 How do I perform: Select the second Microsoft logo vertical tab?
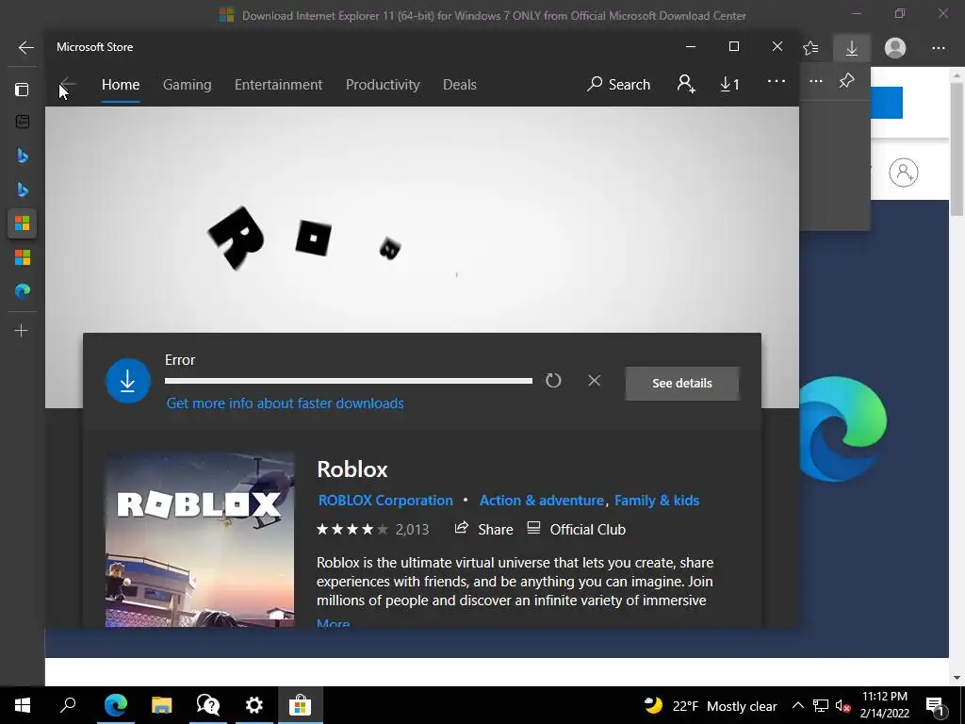coord(23,256)
